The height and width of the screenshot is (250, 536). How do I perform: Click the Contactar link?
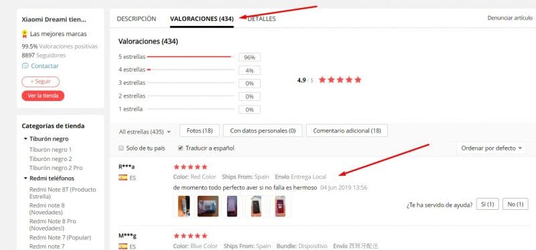tap(45, 66)
